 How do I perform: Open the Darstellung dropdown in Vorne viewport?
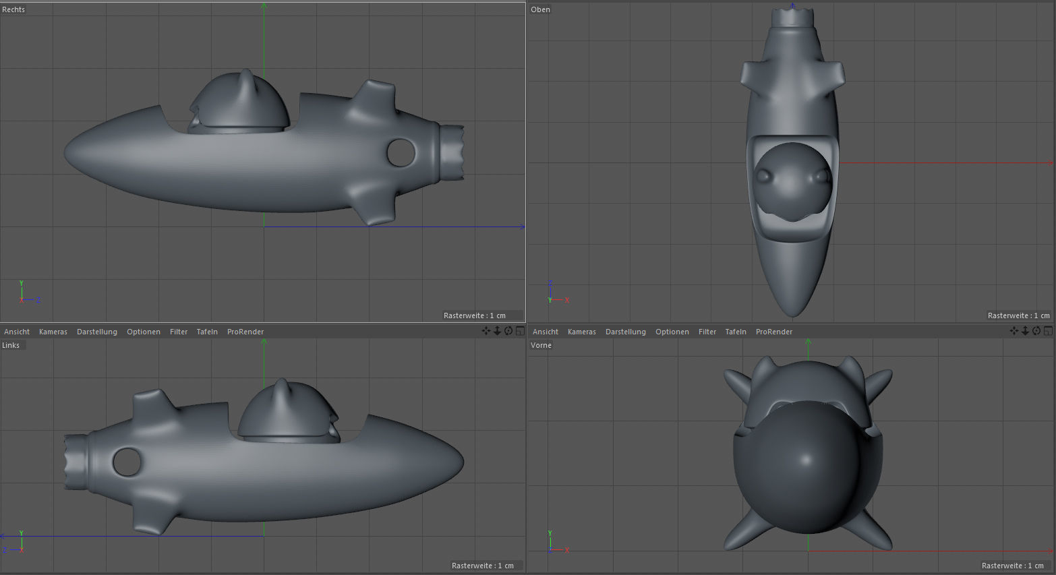(x=625, y=331)
